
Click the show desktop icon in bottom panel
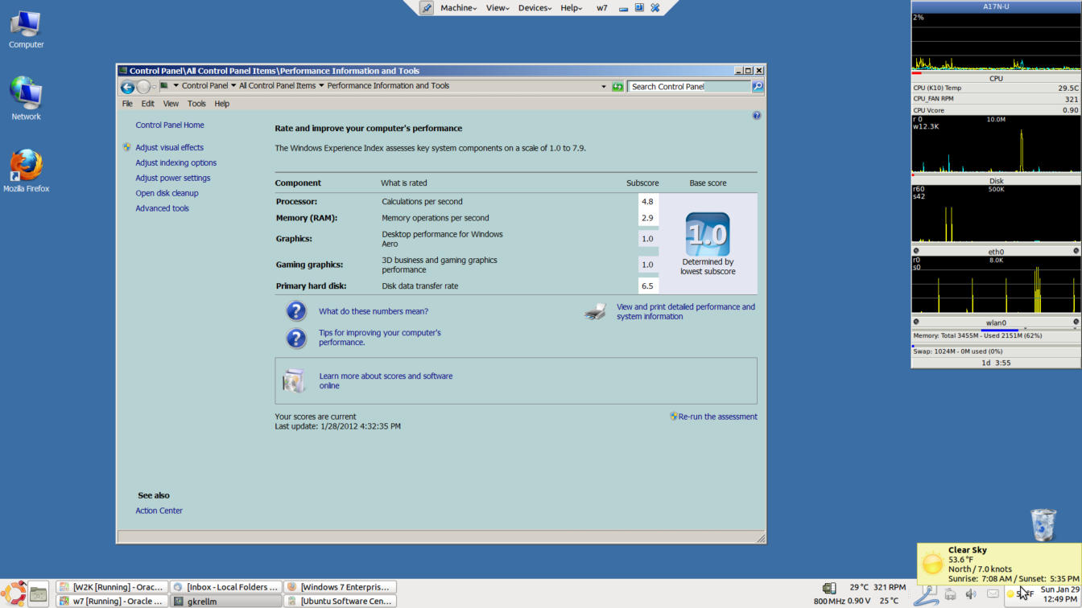click(38, 594)
